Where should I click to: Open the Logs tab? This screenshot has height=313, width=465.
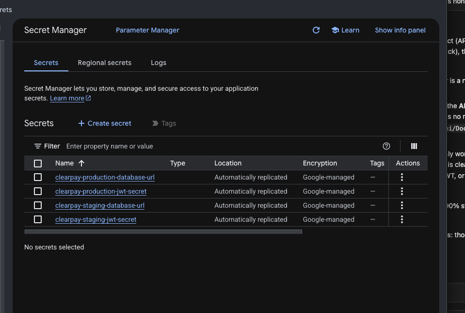(x=159, y=63)
